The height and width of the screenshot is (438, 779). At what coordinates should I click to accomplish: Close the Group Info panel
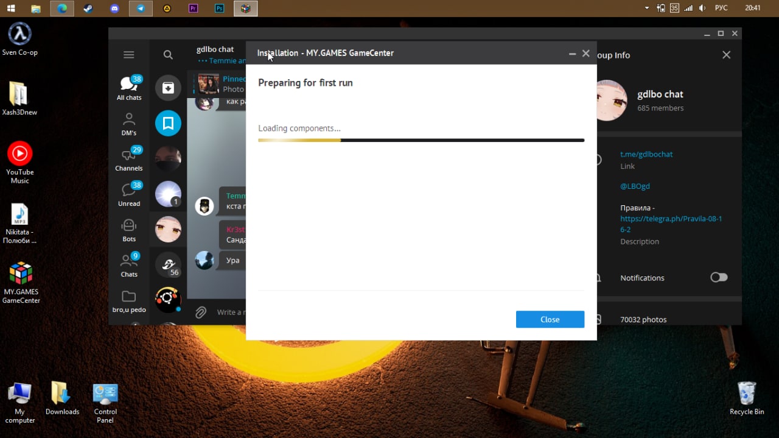point(726,55)
